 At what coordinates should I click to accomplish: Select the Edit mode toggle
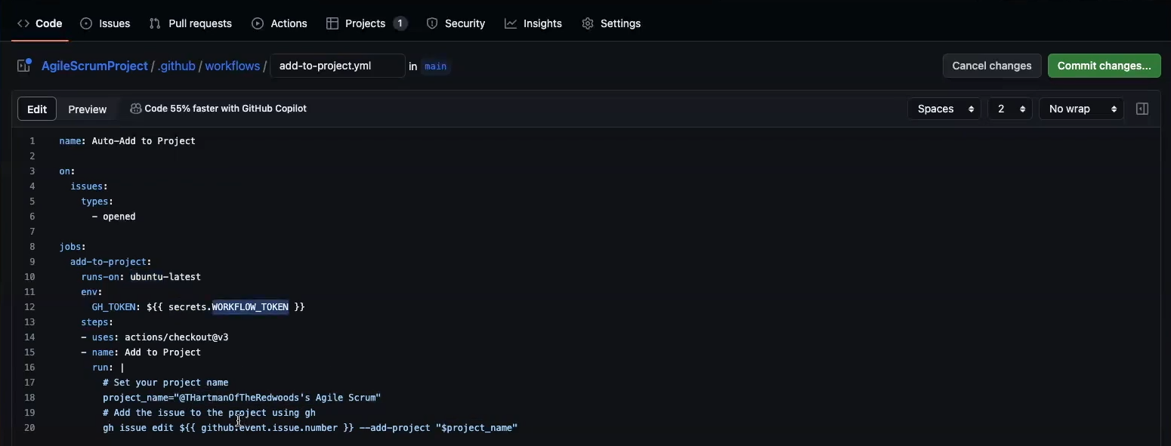tap(37, 109)
